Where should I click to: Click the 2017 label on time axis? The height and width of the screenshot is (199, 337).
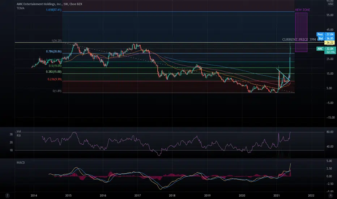click(x=137, y=195)
